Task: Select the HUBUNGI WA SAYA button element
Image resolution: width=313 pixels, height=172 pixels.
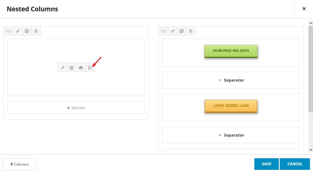Action: [231, 51]
